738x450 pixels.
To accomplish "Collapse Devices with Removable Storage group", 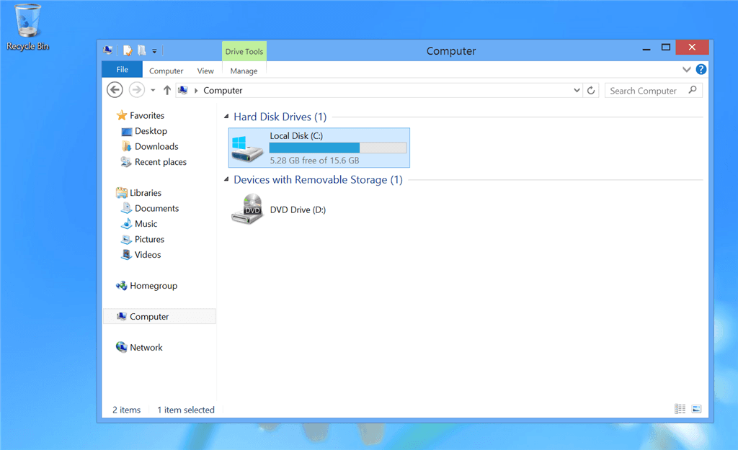I will tap(226, 179).
